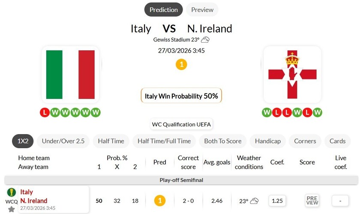This screenshot has height=214, width=360.
Task: Click the orange prediction badge under match date
Action: (x=181, y=64)
